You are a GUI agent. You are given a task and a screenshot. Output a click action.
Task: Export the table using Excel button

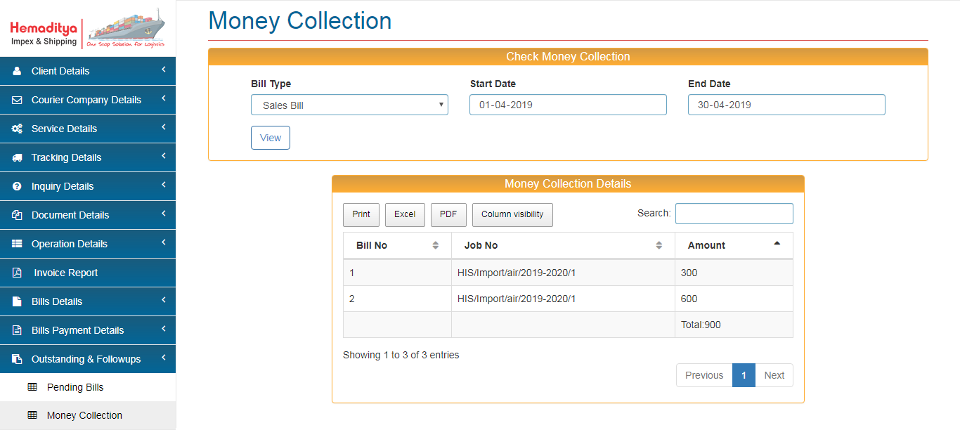405,214
